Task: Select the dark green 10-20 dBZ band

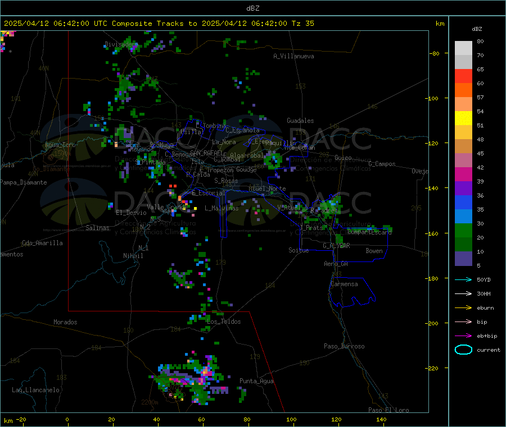Action: click(x=463, y=245)
